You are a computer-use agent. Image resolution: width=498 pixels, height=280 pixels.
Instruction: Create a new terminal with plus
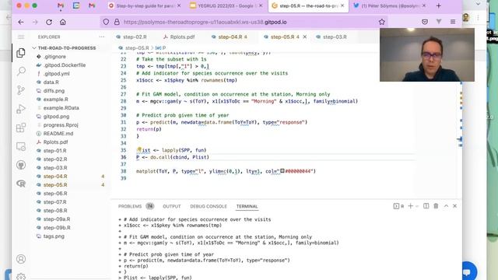(410, 206)
